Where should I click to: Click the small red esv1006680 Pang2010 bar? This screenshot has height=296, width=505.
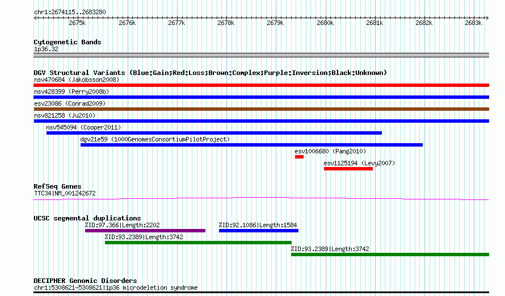coord(299,157)
